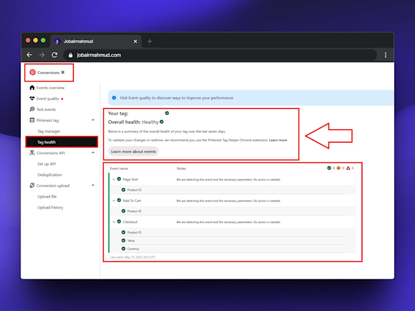Open Events overview page
Image resolution: width=415 pixels, height=311 pixels.
coord(50,88)
